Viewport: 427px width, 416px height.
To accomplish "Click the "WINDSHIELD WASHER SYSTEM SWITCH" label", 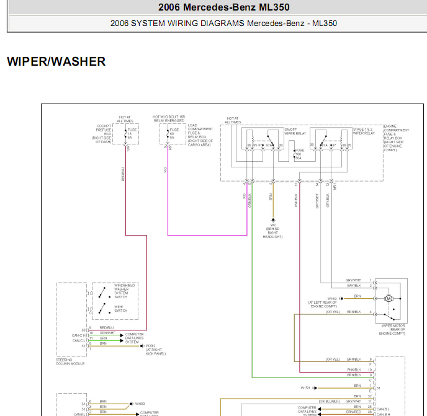I will [x=125, y=291].
